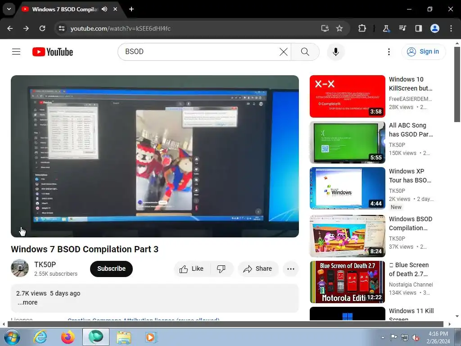The image size is (461, 346).
Task: Open Blue Screen of Death 2.7 thumbnail
Action: (347, 282)
